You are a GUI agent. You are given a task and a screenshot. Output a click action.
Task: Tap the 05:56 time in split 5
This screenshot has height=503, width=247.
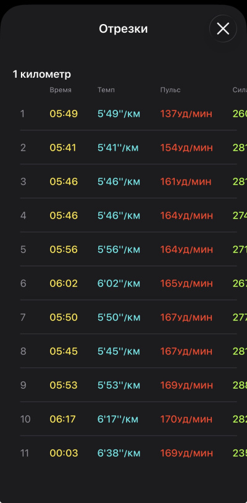[x=64, y=249]
